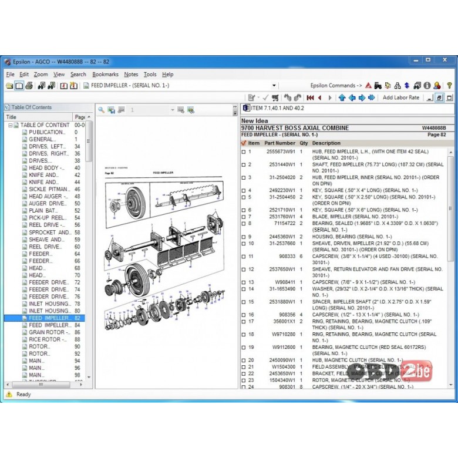This screenshot has width=458, height=458.
Task: Click the note icon beside ITEM 7.1,40.1
Action: [246, 108]
